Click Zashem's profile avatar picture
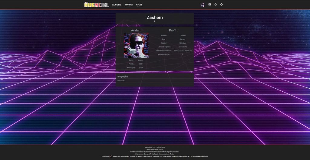This screenshot has width=310, height=160. 136,45
